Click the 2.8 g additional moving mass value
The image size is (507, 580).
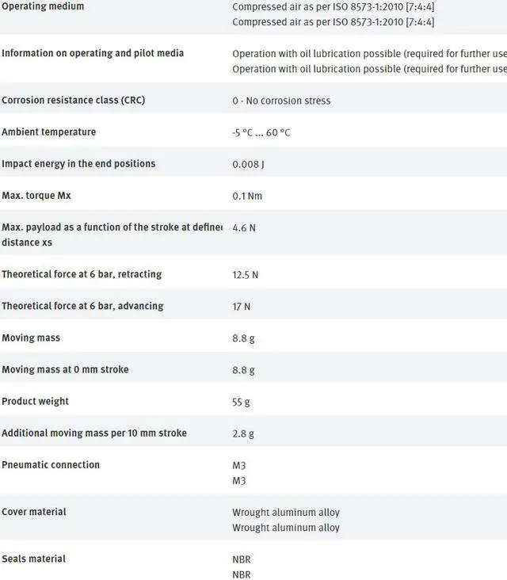(x=243, y=433)
